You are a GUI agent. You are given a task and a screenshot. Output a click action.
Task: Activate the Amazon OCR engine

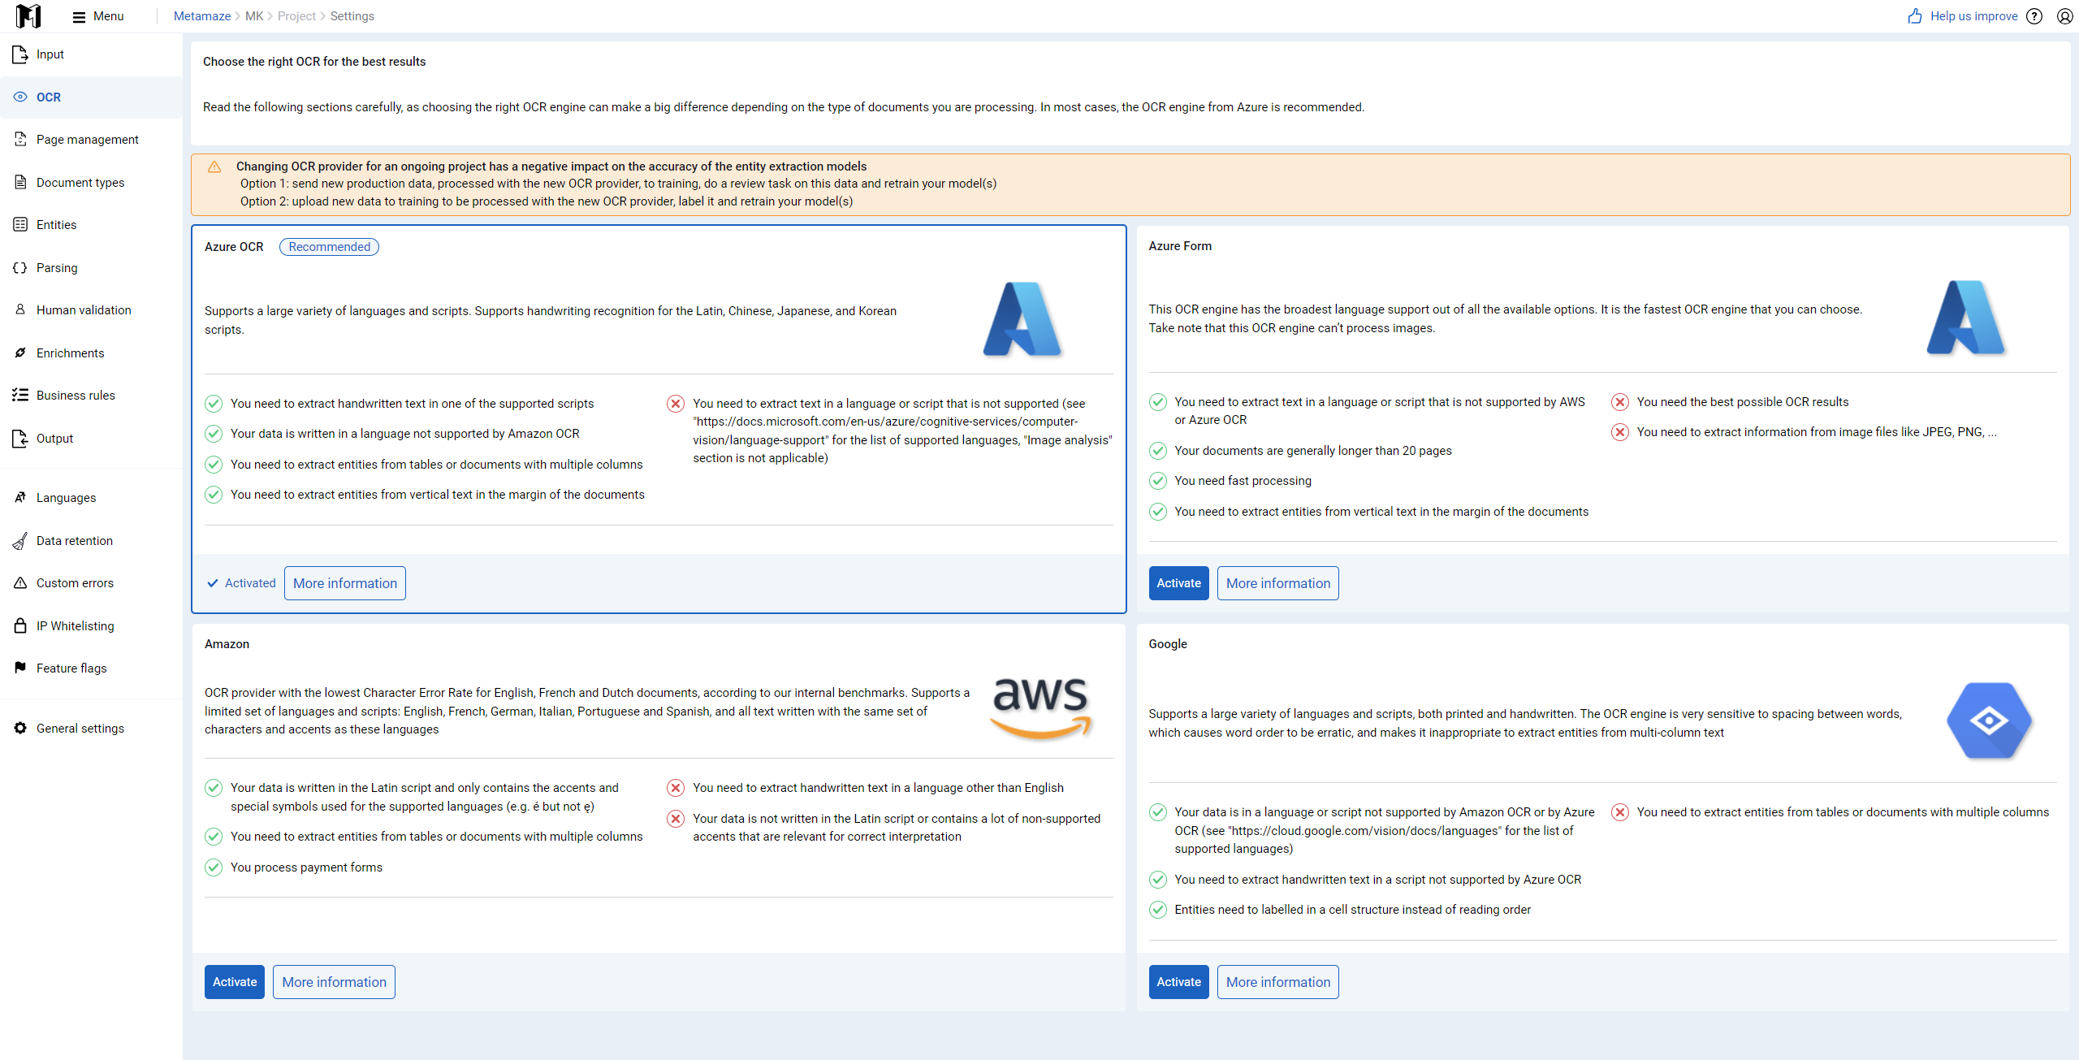[x=235, y=982]
